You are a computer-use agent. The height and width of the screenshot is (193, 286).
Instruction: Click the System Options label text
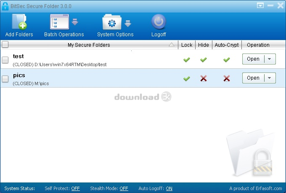pos(115,35)
